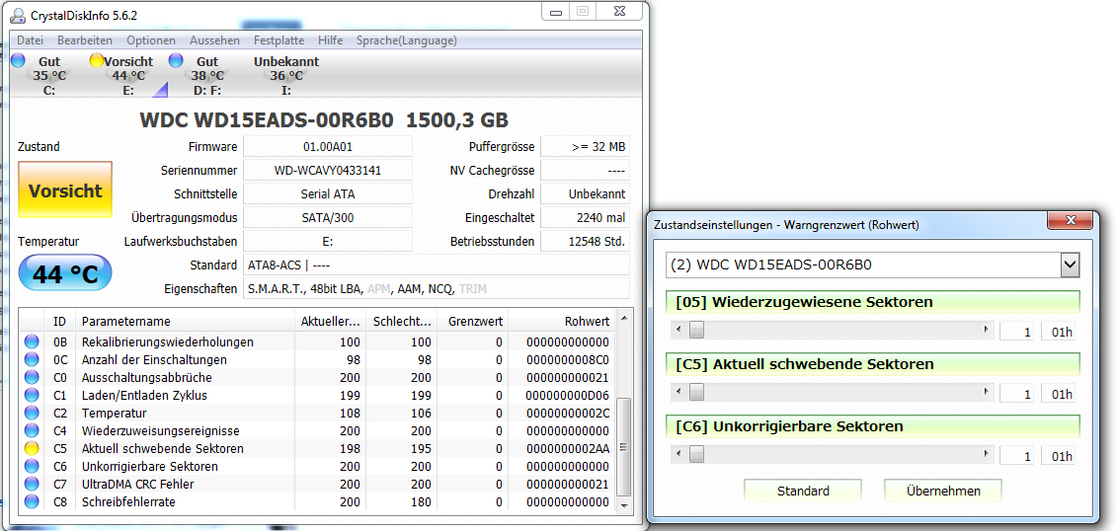Click status orb of row 0C Einschaltungen
This screenshot has height=531, width=1117.
click(x=32, y=359)
